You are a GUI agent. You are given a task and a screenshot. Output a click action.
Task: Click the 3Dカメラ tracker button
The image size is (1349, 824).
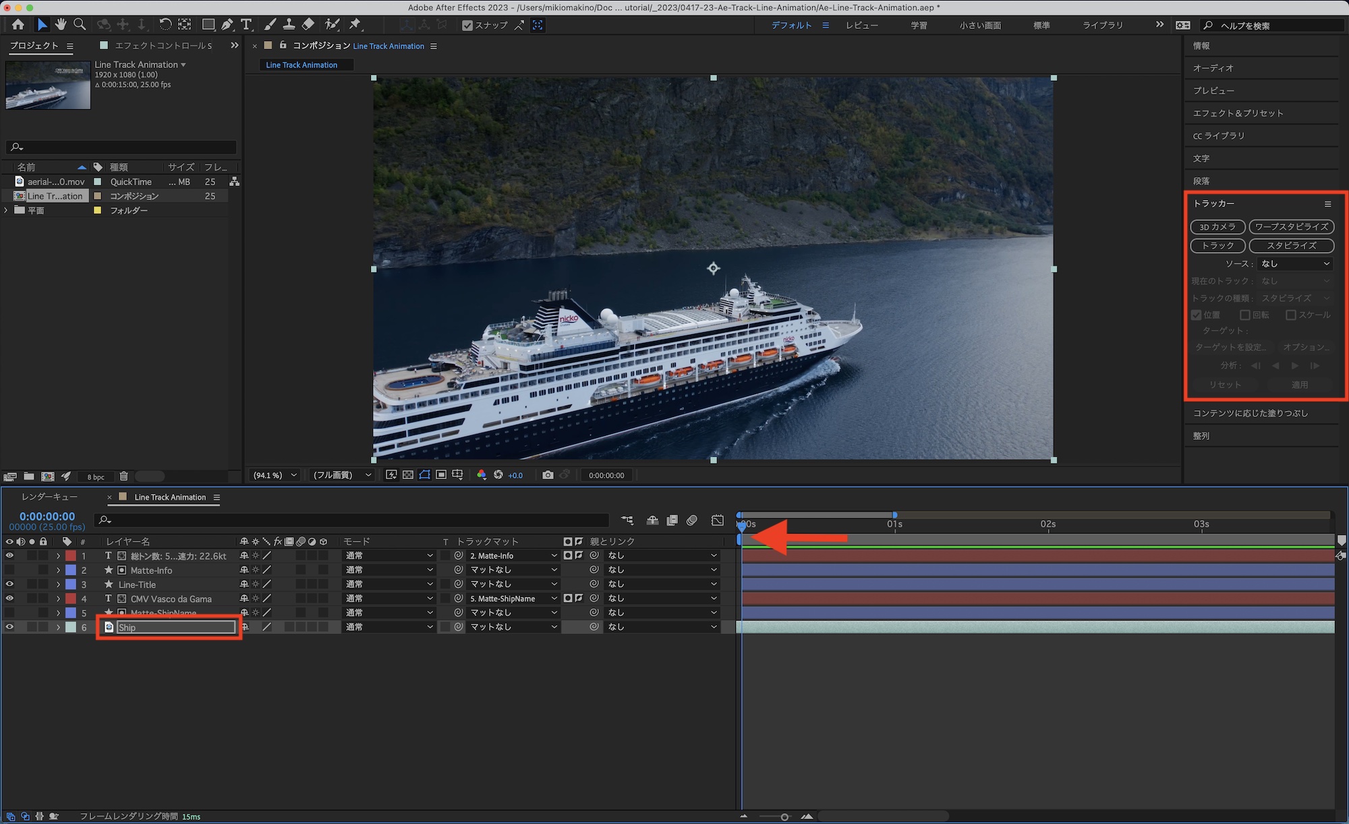[1217, 227]
